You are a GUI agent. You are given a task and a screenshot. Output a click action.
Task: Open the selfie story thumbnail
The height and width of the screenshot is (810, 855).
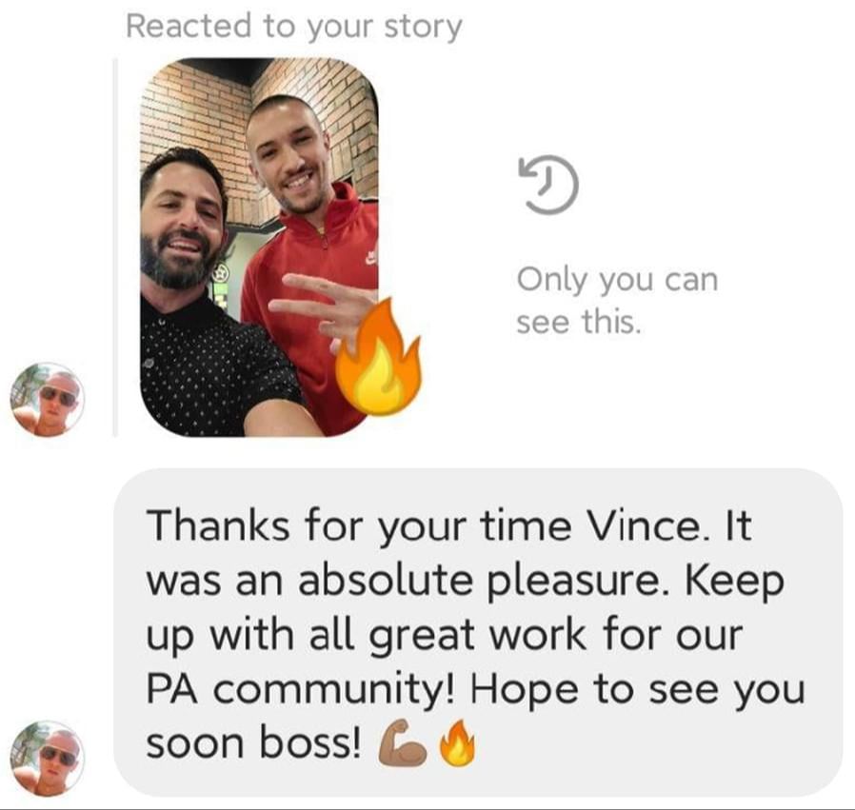(260, 247)
